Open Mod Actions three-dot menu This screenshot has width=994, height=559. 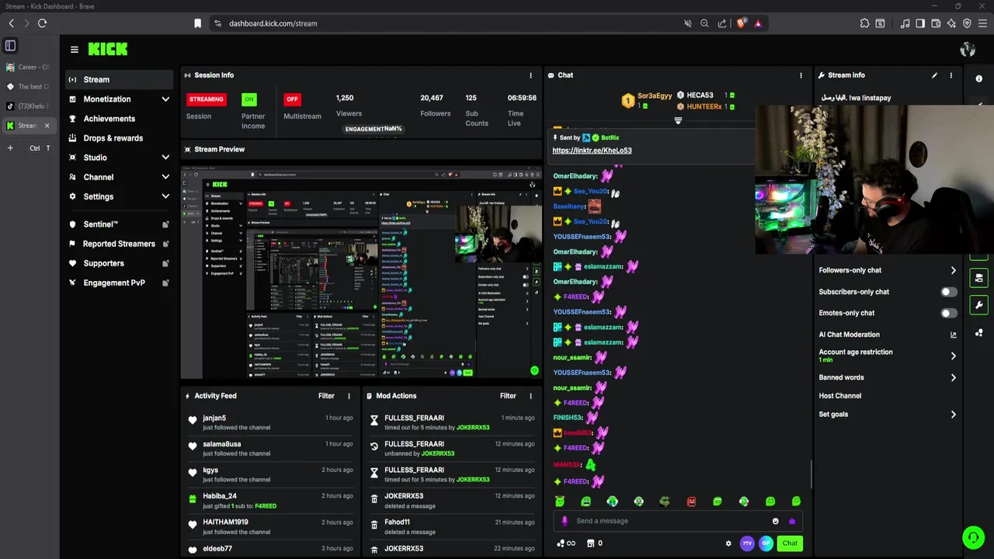coord(530,396)
